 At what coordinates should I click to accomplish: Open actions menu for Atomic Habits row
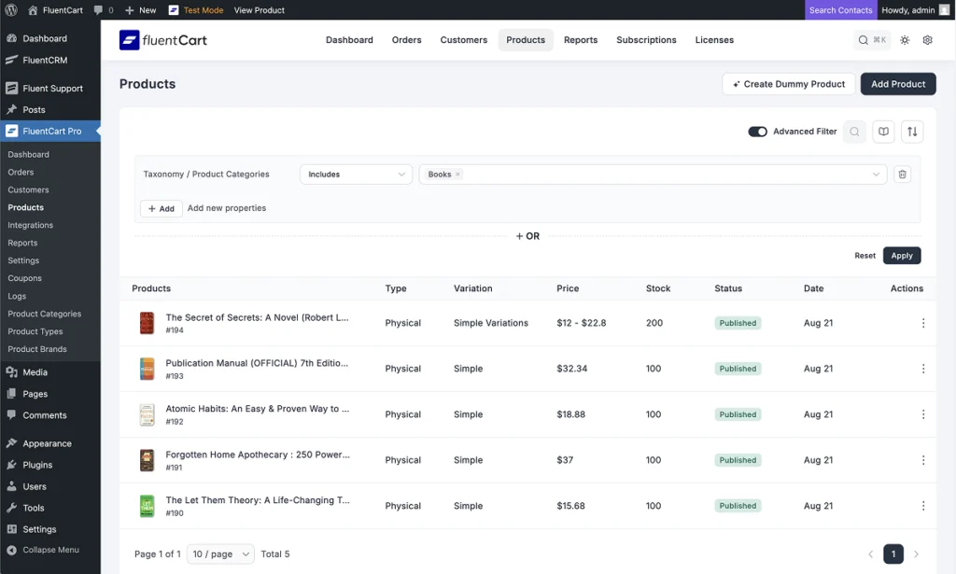[x=923, y=414]
